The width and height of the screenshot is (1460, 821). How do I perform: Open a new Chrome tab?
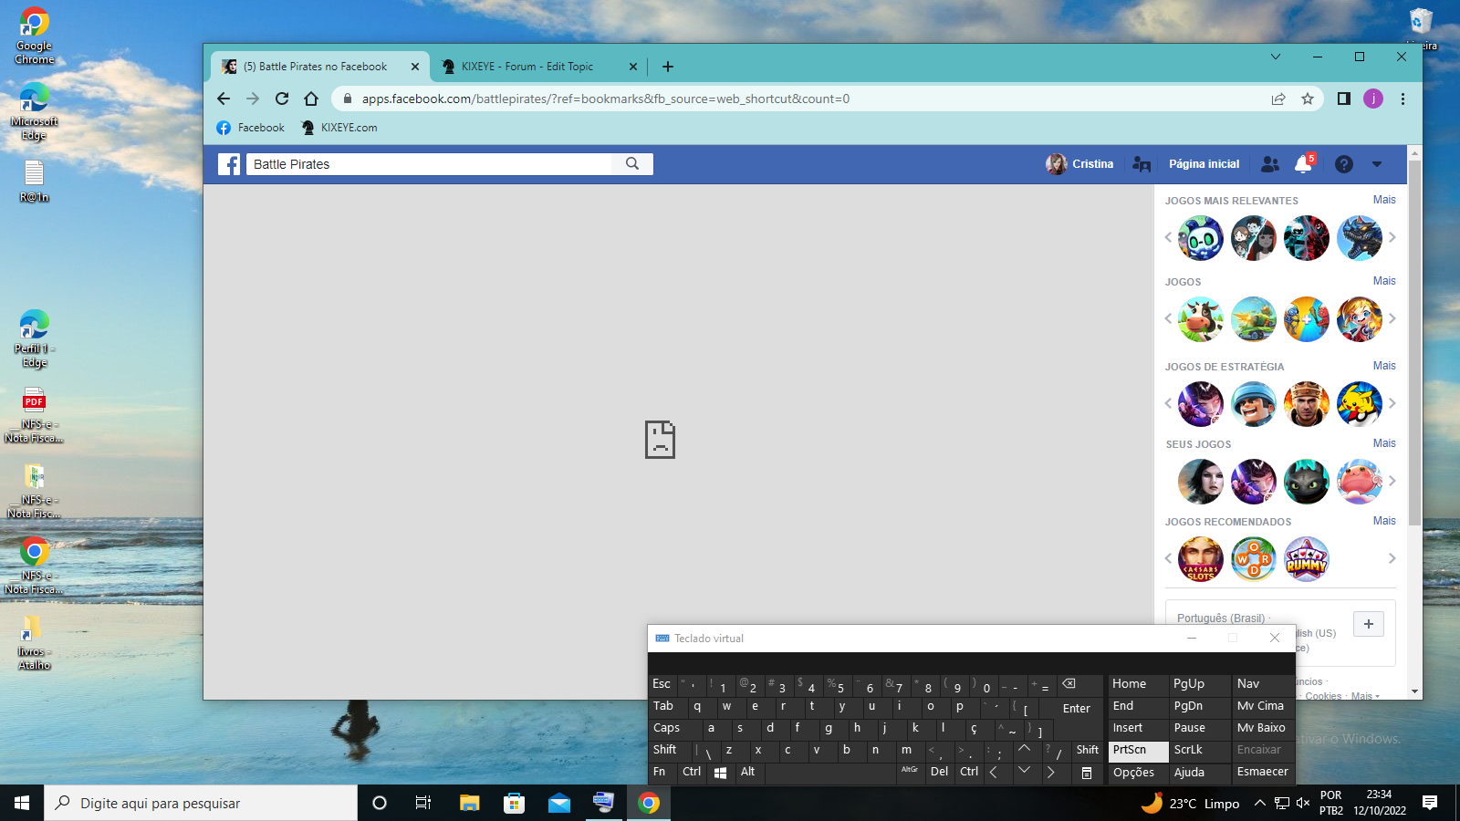668,67
